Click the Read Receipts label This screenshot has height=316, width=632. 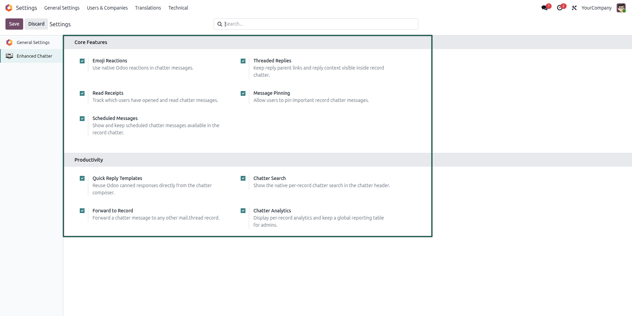pos(108,93)
